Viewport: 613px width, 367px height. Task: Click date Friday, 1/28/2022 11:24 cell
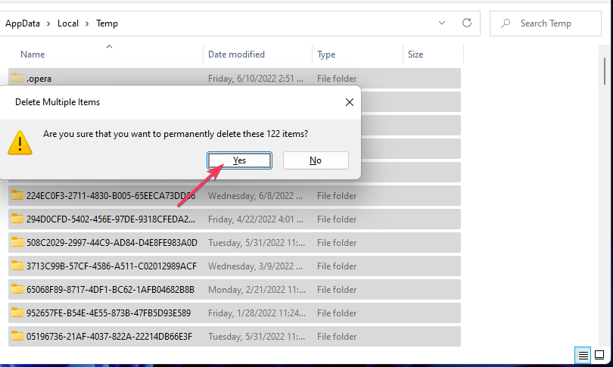click(x=257, y=313)
